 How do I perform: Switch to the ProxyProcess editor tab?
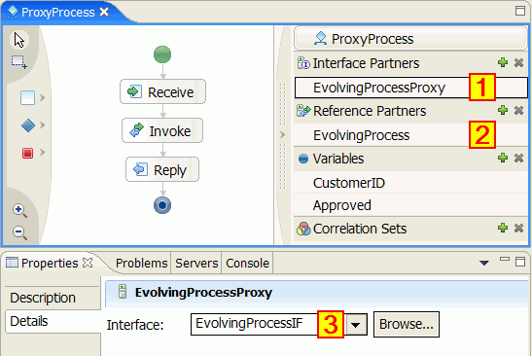click(57, 13)
